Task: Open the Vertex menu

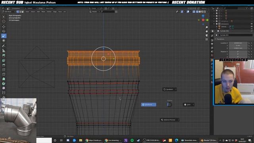Action: [x=49, y=12]
